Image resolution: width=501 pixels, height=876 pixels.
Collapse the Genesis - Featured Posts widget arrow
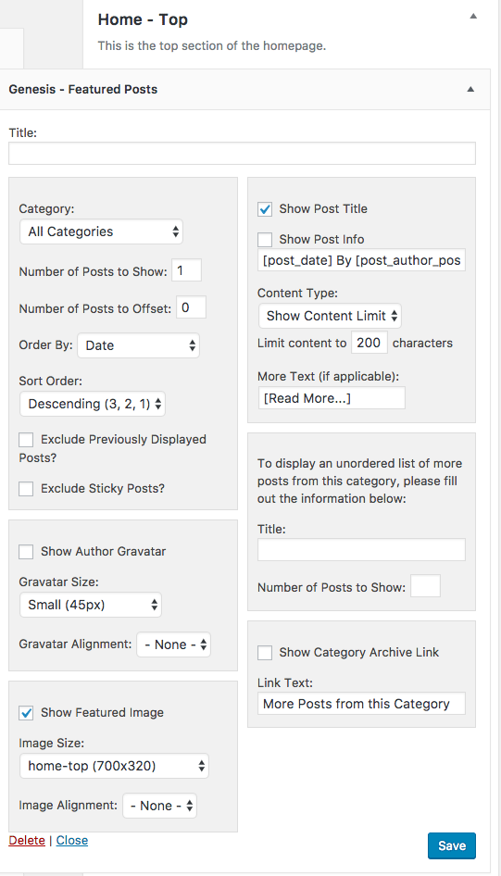[470, 90]
